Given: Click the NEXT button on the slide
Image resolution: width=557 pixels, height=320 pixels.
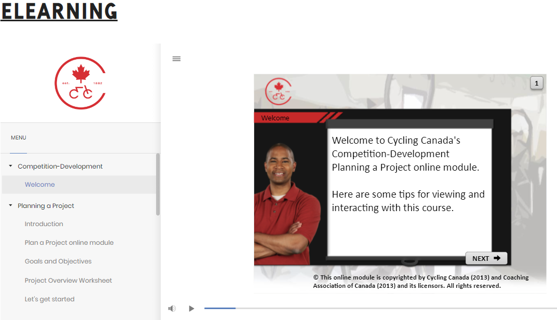Looking at the screenshot, I should [486, 258].
